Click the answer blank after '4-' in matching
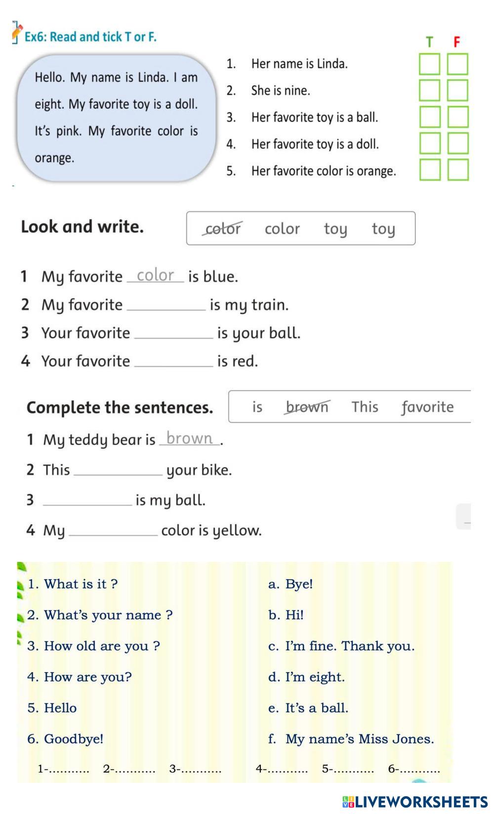 [x=288, y=769]
